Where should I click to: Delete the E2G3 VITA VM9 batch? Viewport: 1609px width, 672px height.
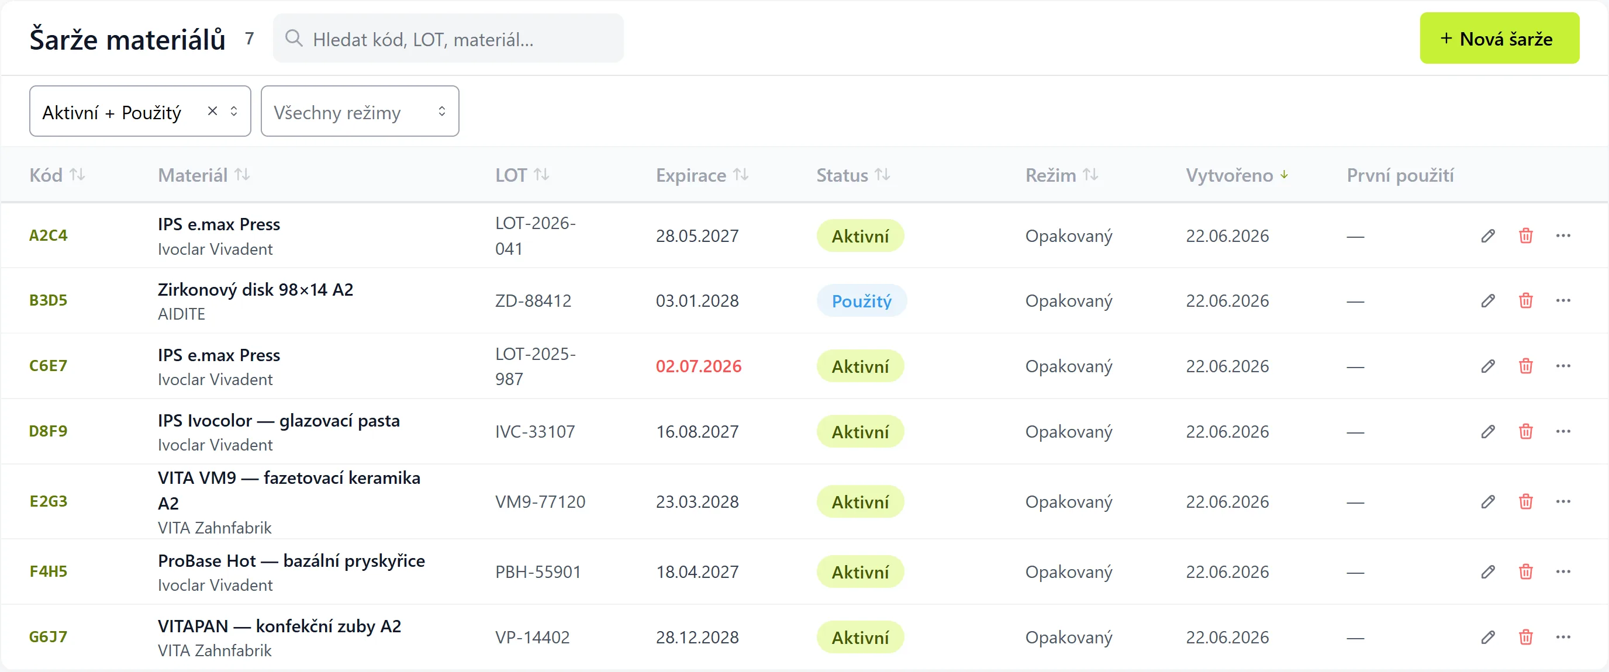tap(1525, 501)
